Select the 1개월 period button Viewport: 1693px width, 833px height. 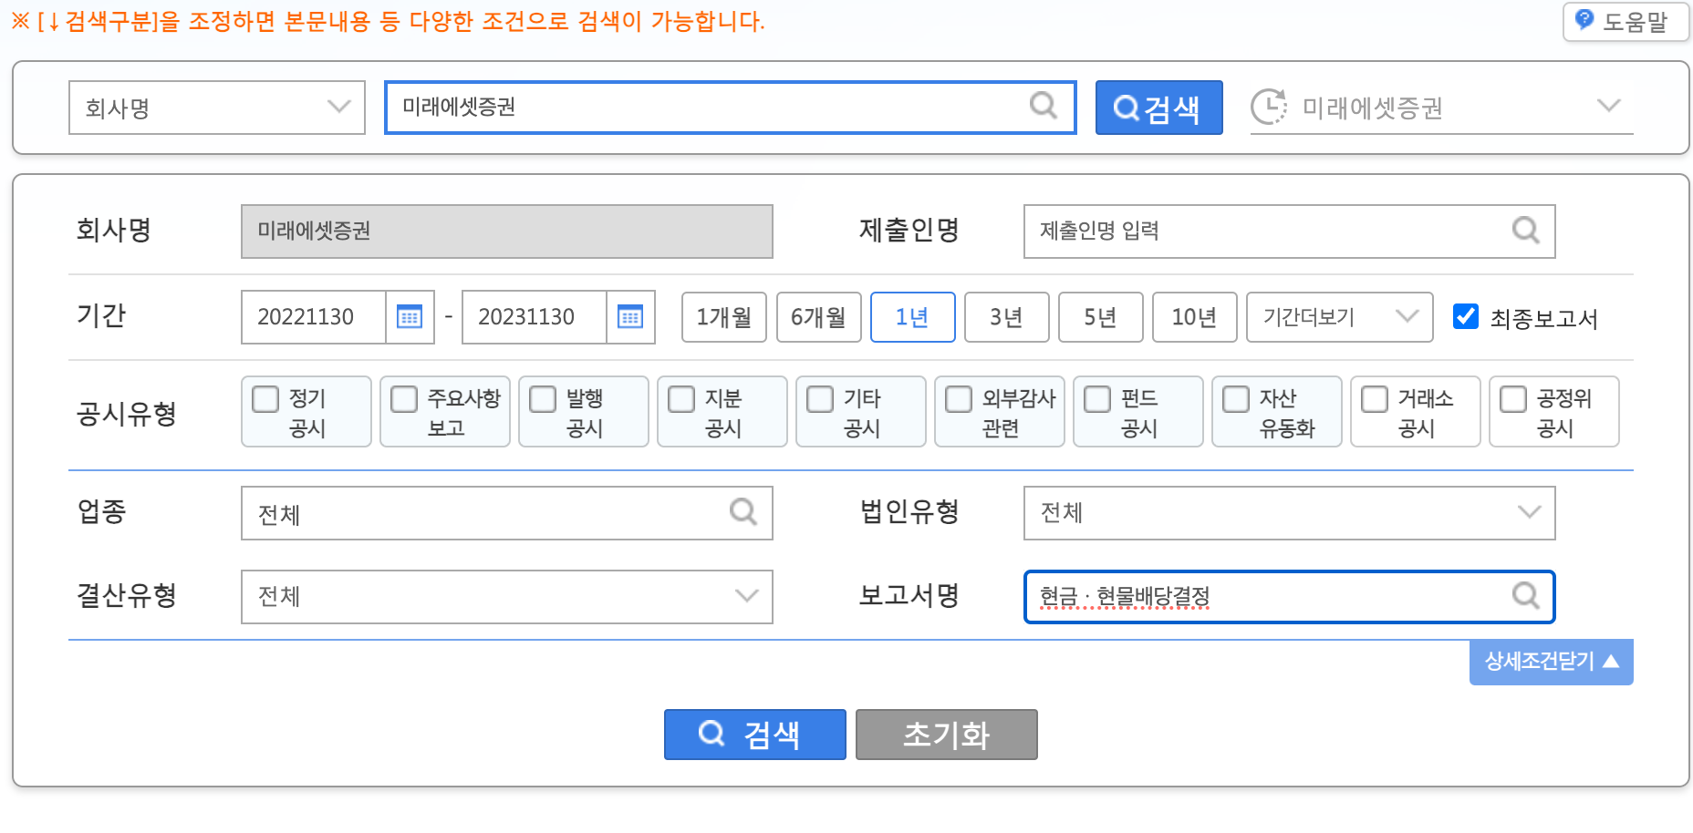[724, 317]
